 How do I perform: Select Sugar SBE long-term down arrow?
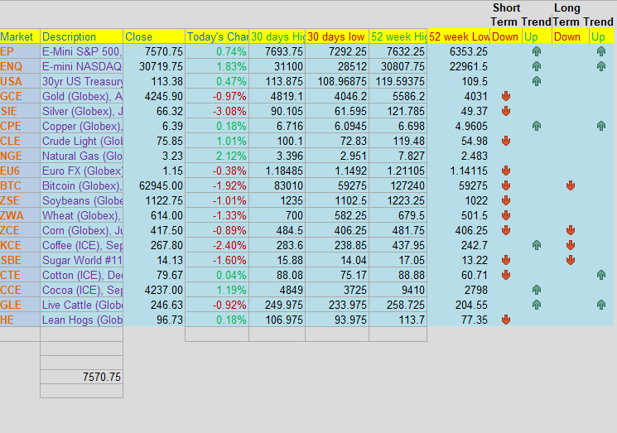point(571,260)
